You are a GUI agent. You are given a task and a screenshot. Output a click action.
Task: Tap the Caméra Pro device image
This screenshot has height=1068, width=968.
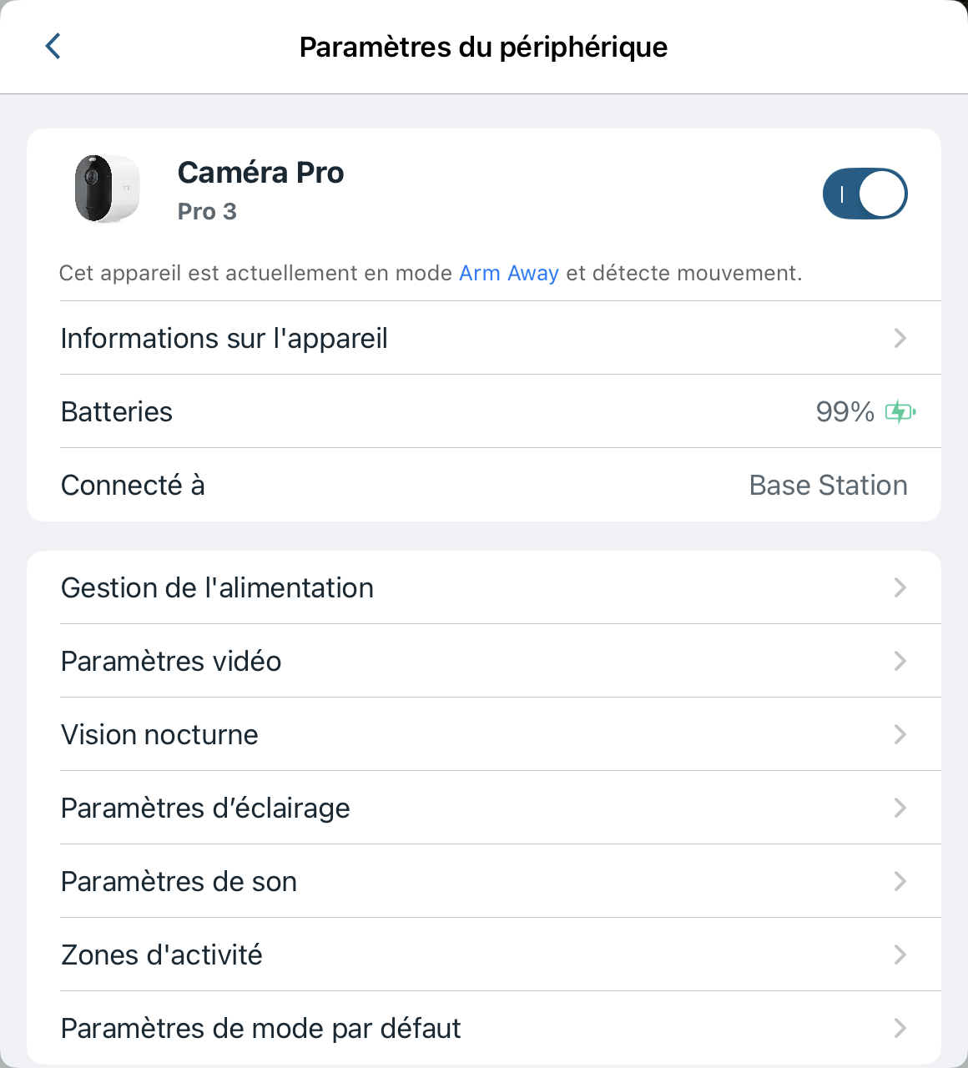click(x=107, y=189)
